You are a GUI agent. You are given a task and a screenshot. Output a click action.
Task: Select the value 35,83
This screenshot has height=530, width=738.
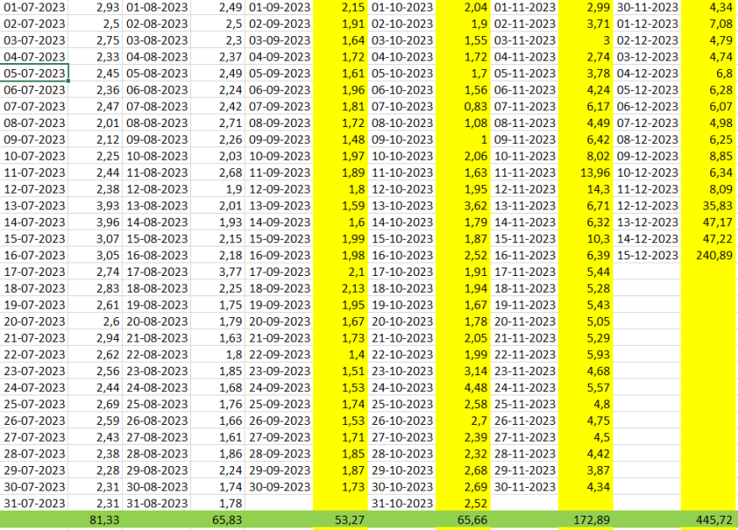[x=717, y=206]
